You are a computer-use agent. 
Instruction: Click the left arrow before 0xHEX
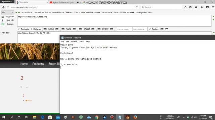tap(45, 29)
